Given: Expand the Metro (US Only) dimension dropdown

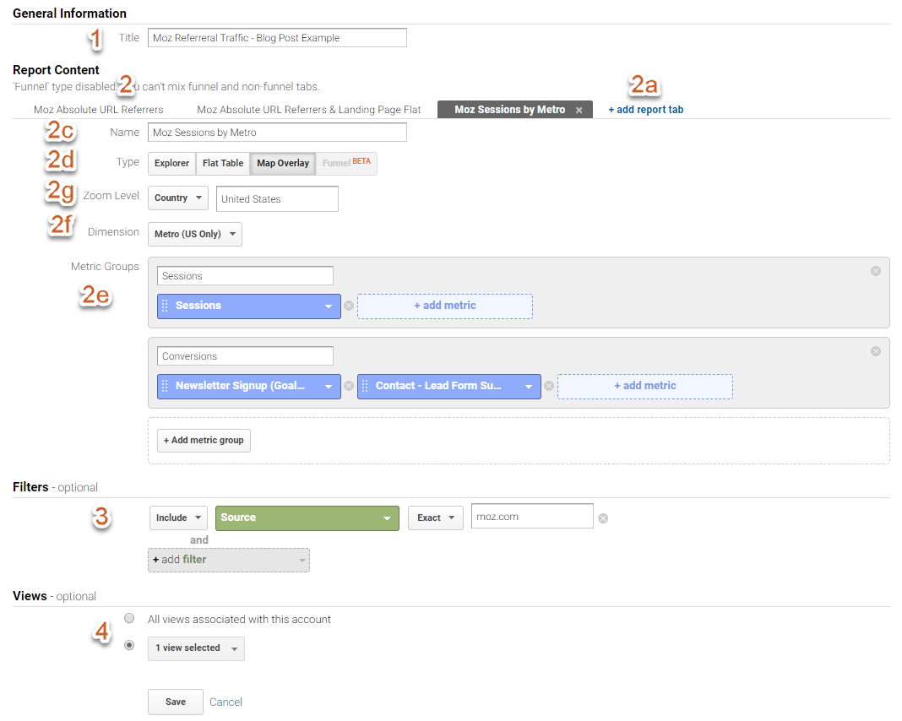Looking at the screenshot, I should [195, 234].
